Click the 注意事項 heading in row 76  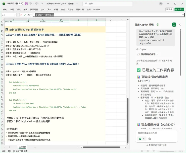(12, 129)
